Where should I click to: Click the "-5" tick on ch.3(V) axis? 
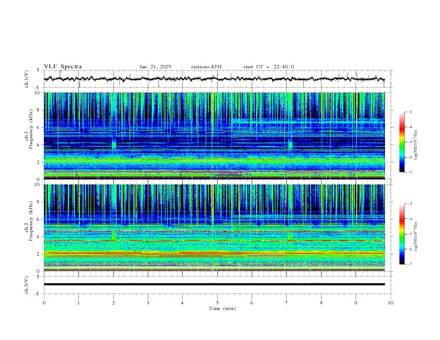(x=38, y=294)
